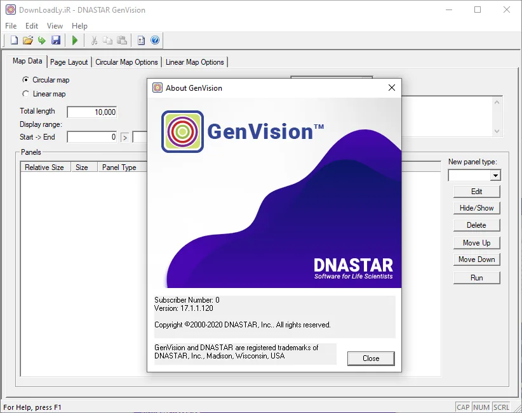Screen dimensions: 522x413
Task: Switch to Linear Map Options tab
Action: 195,62
